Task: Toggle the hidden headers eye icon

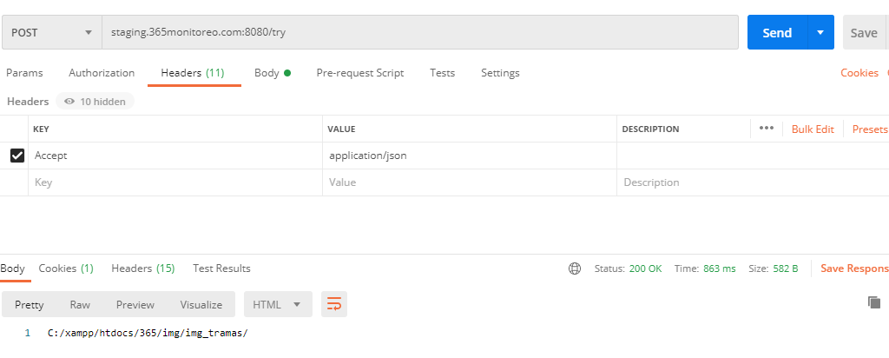Action: point(69,102)
